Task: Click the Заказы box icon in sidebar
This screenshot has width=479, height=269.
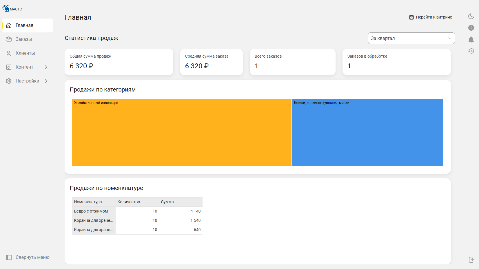Action: coord(9,39)
